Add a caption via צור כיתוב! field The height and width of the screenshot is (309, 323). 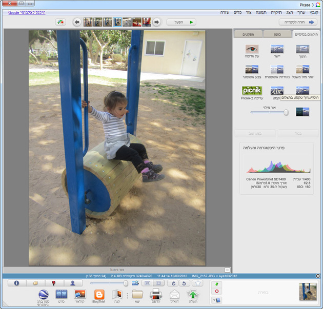(117, 270)
